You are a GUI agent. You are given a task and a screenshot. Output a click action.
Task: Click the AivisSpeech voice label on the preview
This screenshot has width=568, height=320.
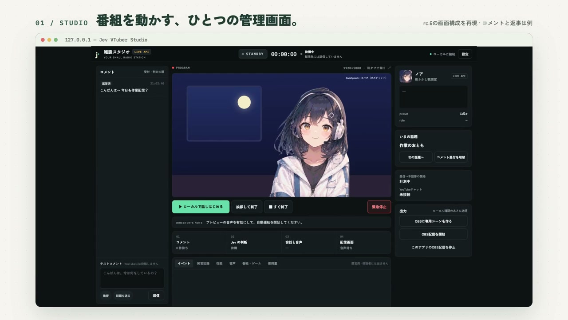366,78
